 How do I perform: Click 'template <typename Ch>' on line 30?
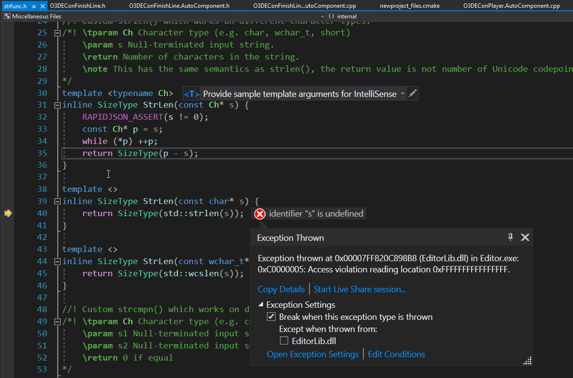[x=118, y=93]
